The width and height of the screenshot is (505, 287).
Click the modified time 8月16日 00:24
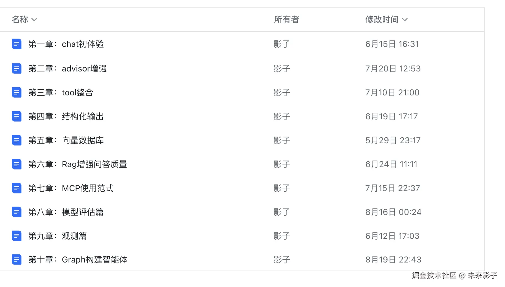point(393,212)
